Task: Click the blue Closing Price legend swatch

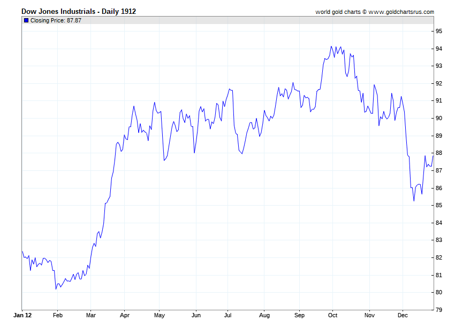Action: pos(26,20)
